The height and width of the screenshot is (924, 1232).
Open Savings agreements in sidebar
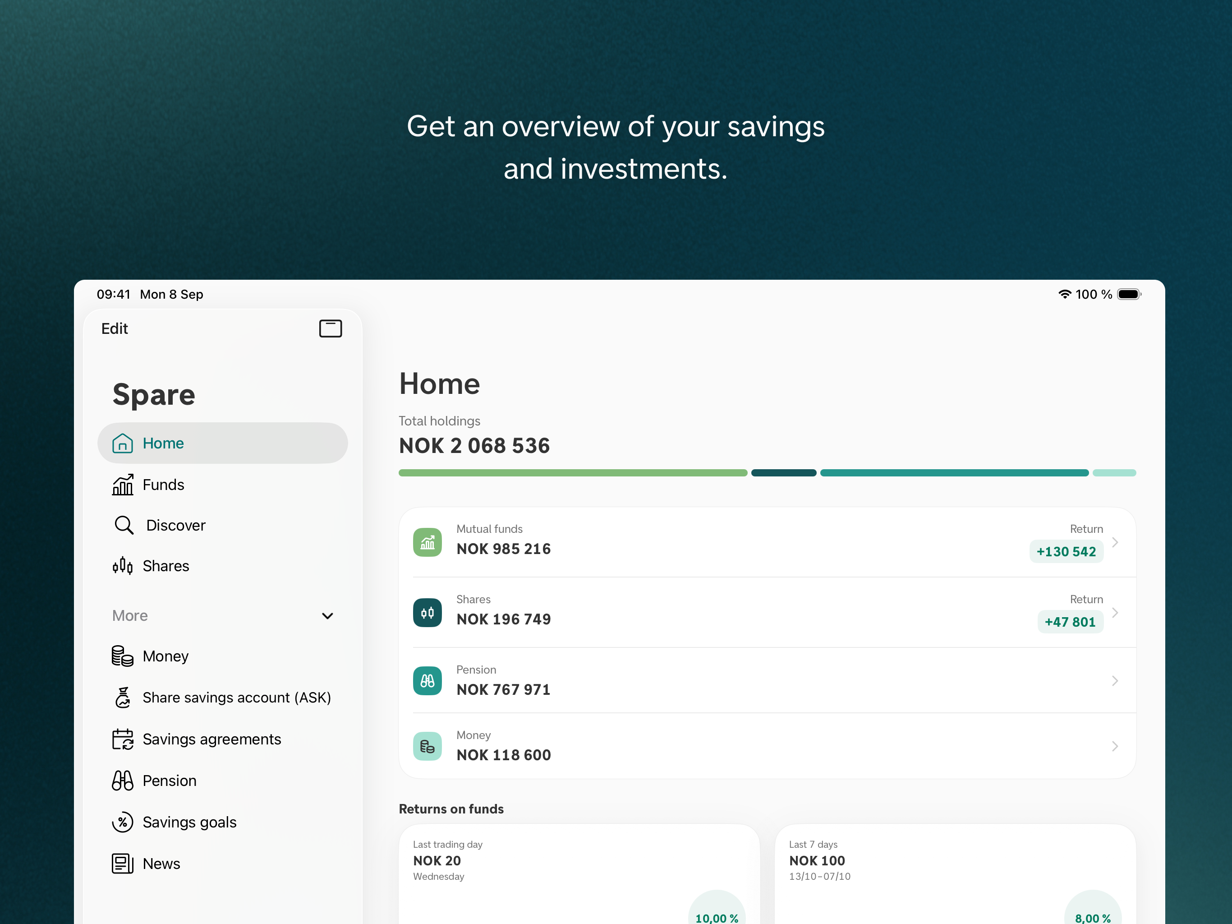[222, 739]
